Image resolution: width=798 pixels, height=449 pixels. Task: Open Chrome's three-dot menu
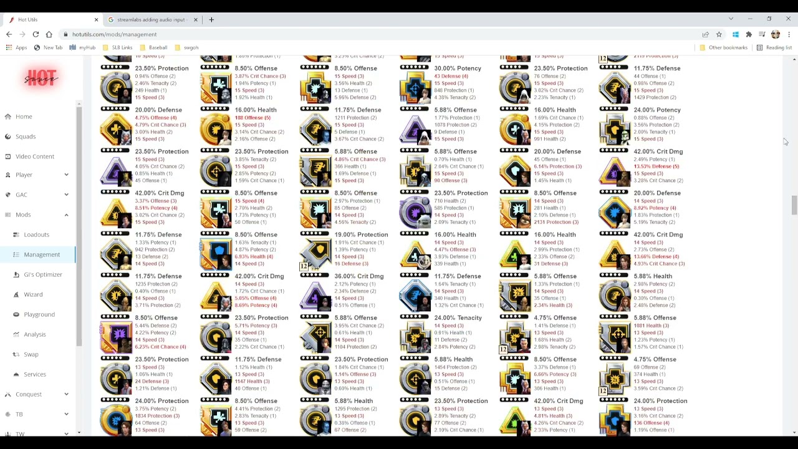pyautogui.click(x=789, y=34)
